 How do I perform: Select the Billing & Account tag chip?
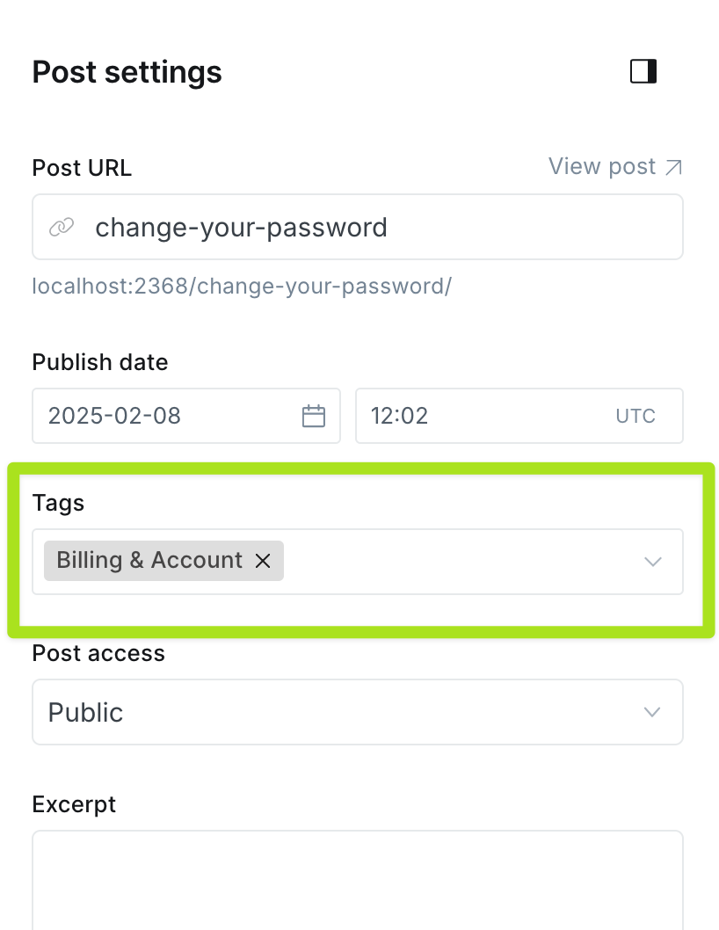click(149, 561)
